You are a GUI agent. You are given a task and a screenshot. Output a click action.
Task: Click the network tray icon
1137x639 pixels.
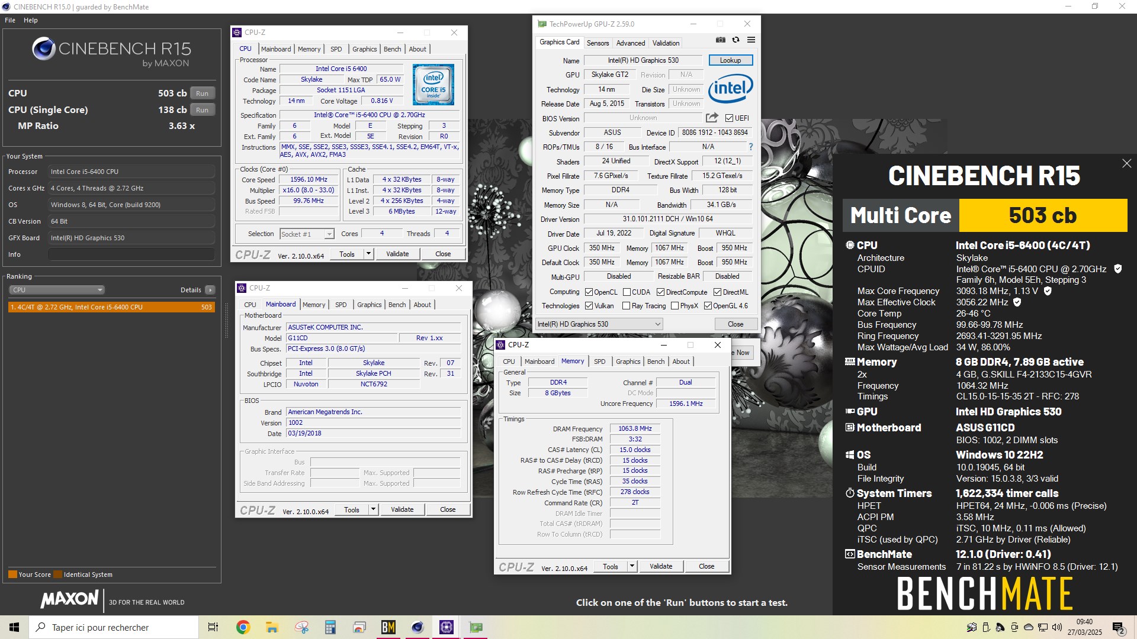[1043, 627]
